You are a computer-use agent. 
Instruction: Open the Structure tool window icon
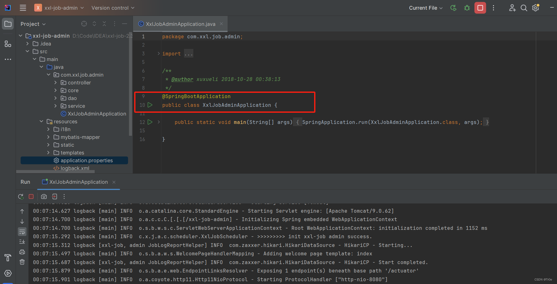pyautogui.click(x=8, y=44)
